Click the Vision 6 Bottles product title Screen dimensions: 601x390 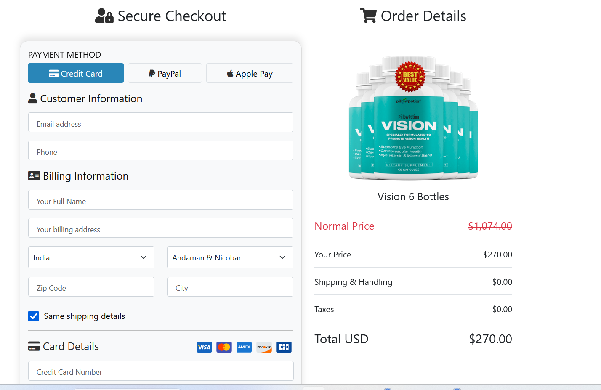point(413,196)
